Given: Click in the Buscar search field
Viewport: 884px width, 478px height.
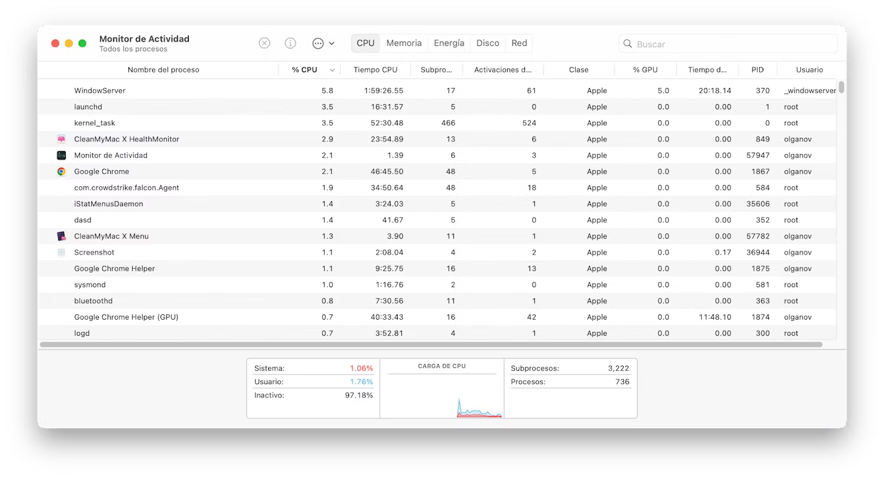Looking at the screenshot, I should (728, 44).
